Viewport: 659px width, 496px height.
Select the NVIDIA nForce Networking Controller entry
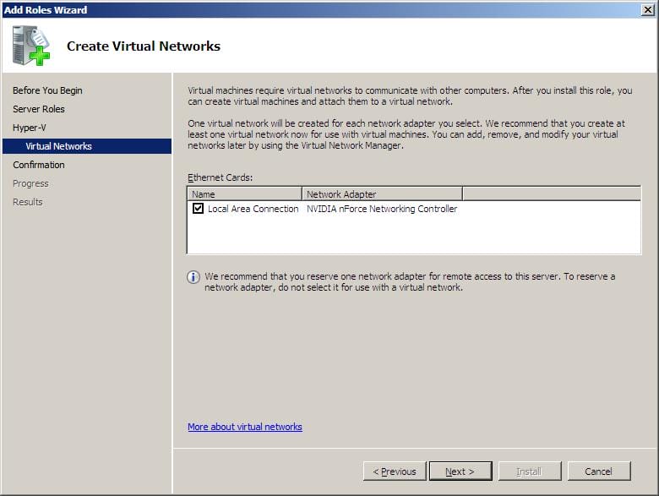[382, 209]
